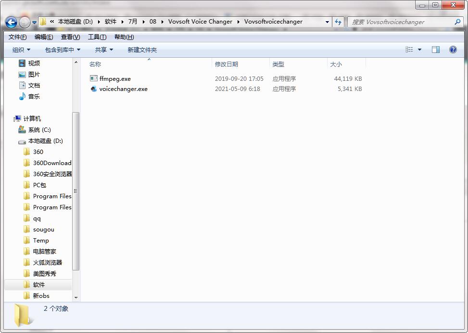The width and height of the screenshot is (468, 333).
Task: Click the greyed forward navigation arrow
Action: point(25,22)
